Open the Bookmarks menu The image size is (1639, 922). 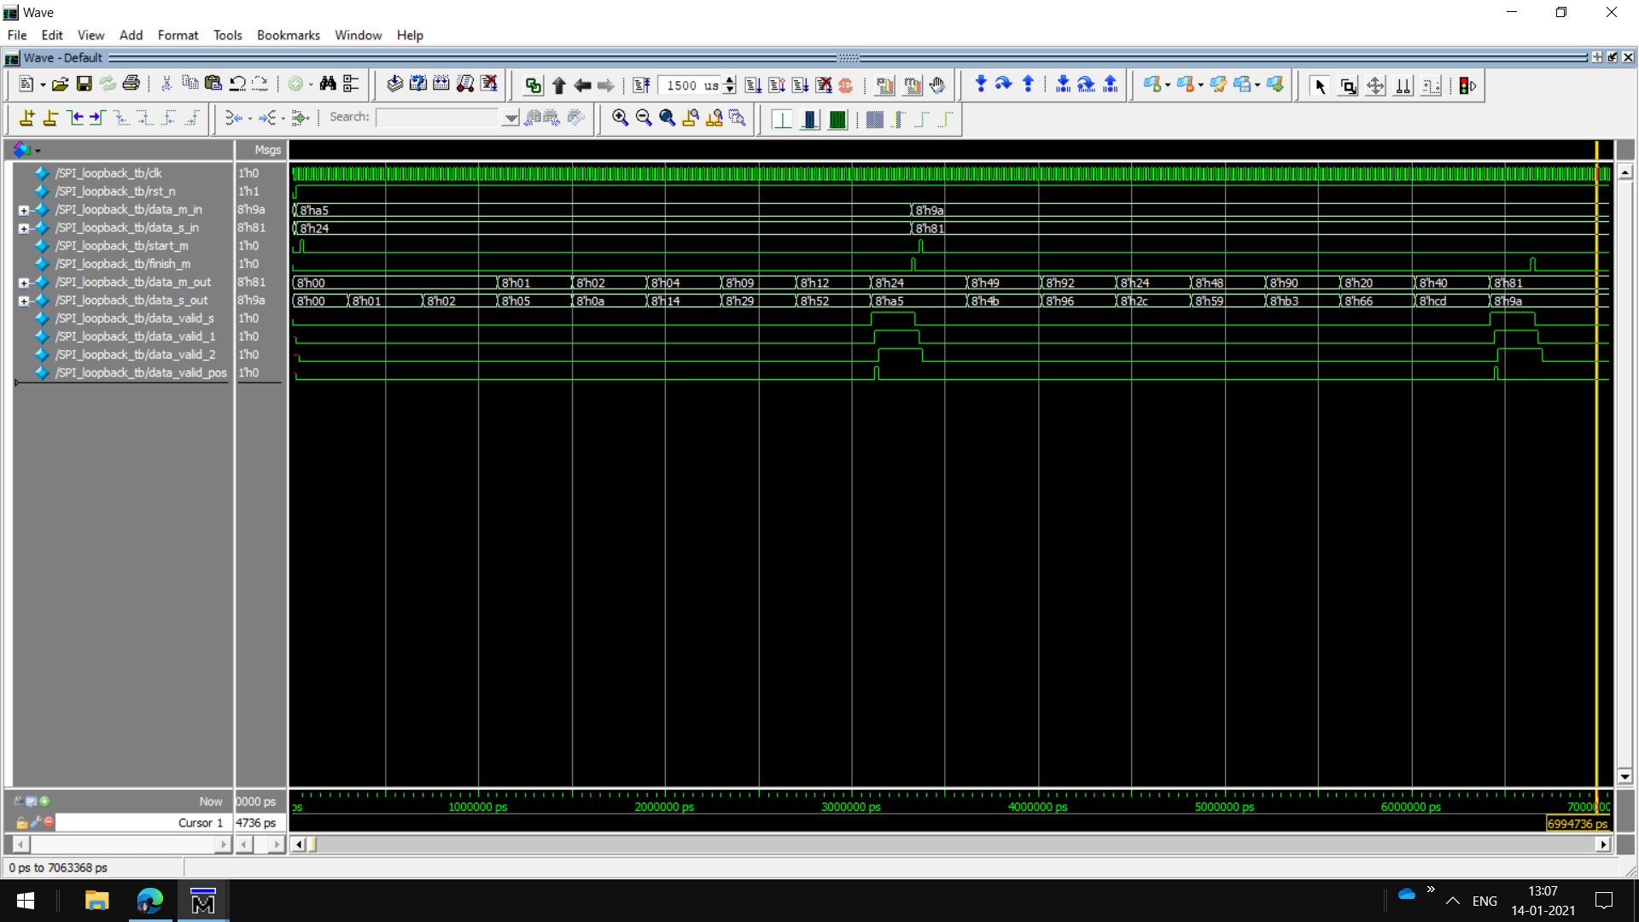[288, 35]
